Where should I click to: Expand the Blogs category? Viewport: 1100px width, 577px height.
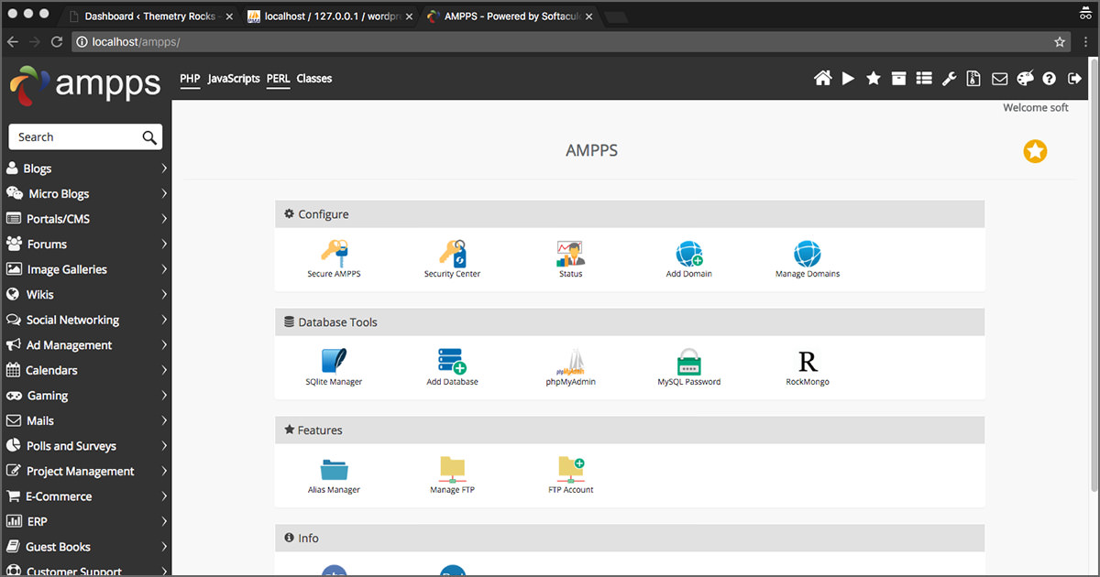86,169
